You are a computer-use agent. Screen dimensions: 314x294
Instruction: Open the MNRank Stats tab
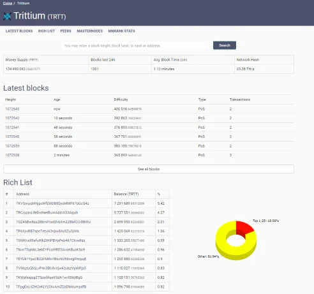(x=122, y=31)
